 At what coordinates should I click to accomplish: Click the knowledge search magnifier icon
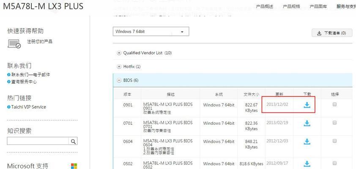coord(73,141)
